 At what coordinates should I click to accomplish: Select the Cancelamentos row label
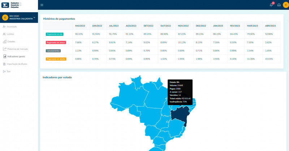coord(53,51)
